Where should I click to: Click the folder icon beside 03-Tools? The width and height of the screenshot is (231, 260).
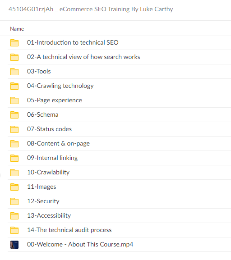[x=14, y=72]
